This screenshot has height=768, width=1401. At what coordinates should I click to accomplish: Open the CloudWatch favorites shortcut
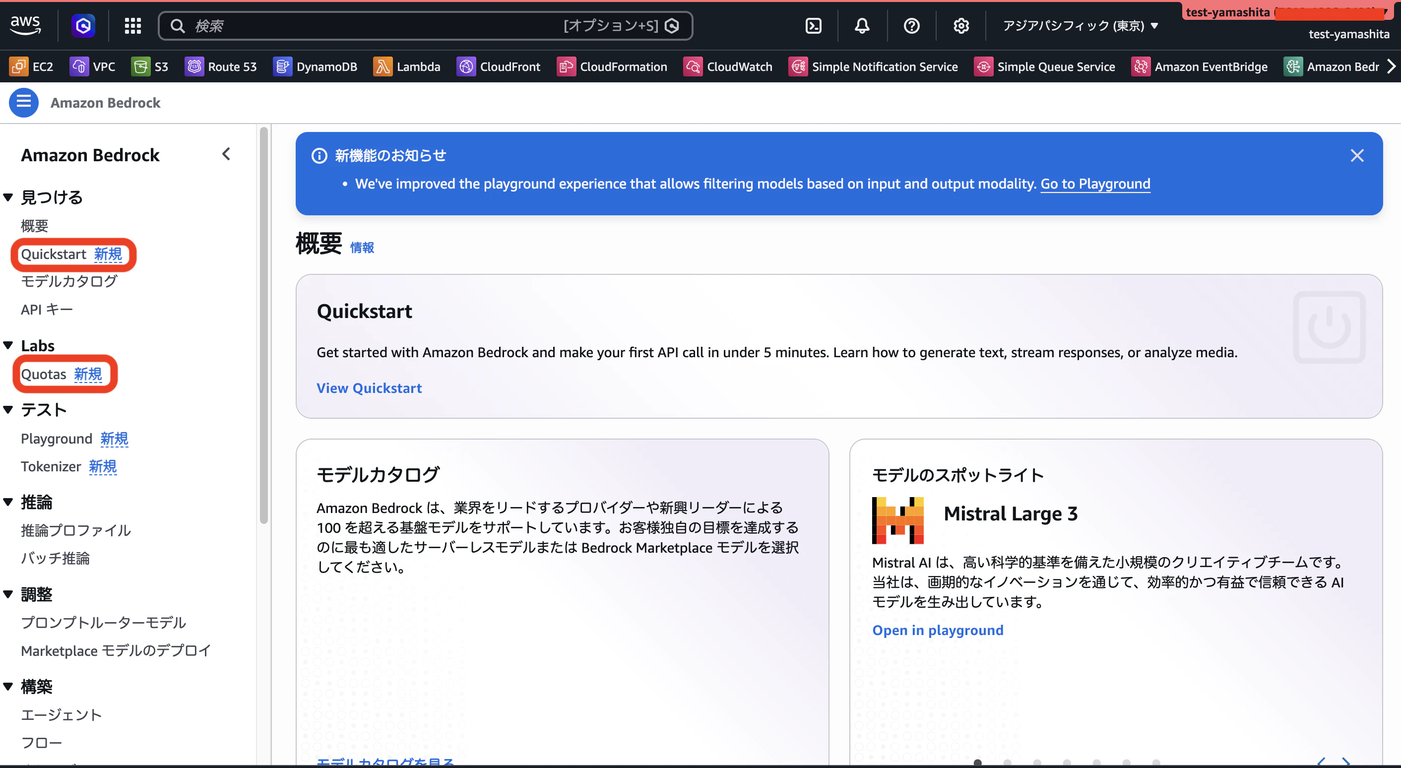coord(728,66)
